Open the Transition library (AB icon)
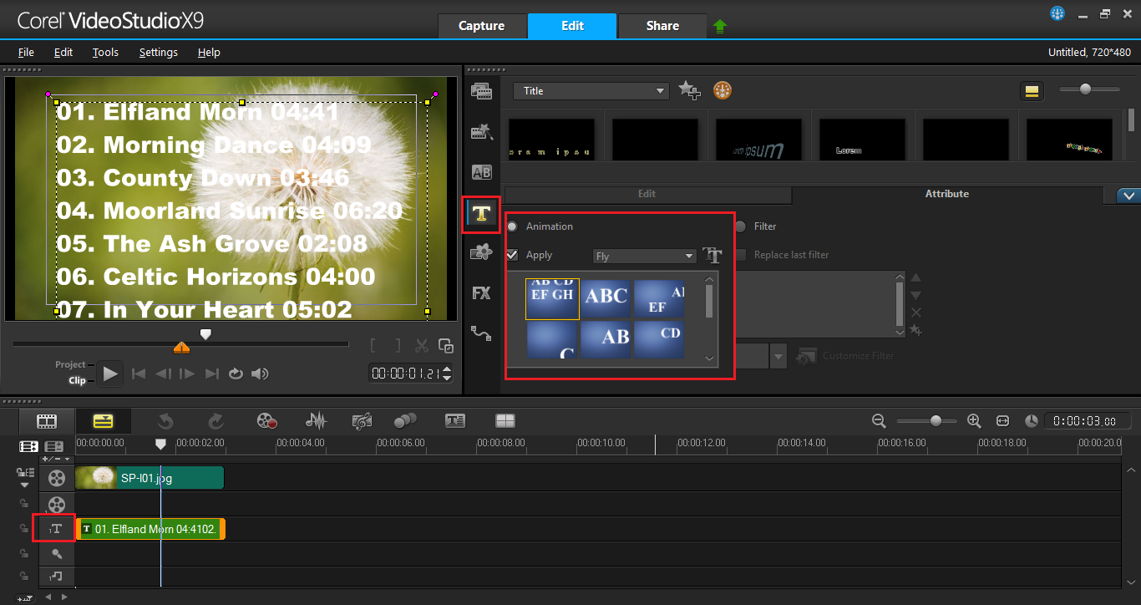The width and height of the screenshot is (1141, 605). 481,172
